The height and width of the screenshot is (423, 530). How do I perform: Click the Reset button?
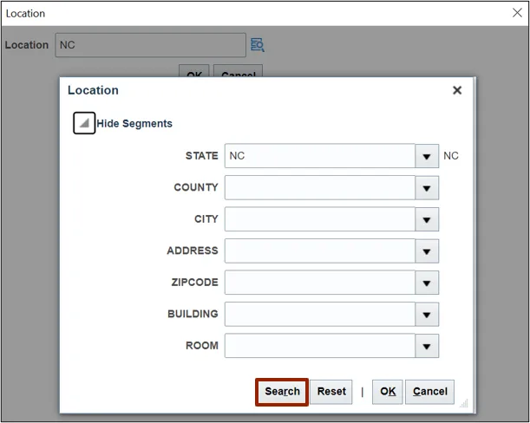[331, 392]
